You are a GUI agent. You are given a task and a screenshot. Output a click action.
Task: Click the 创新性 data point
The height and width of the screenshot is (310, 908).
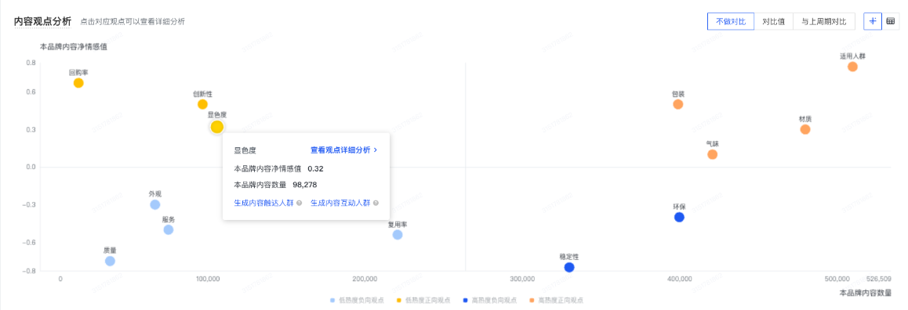click(x=202, y=105)
